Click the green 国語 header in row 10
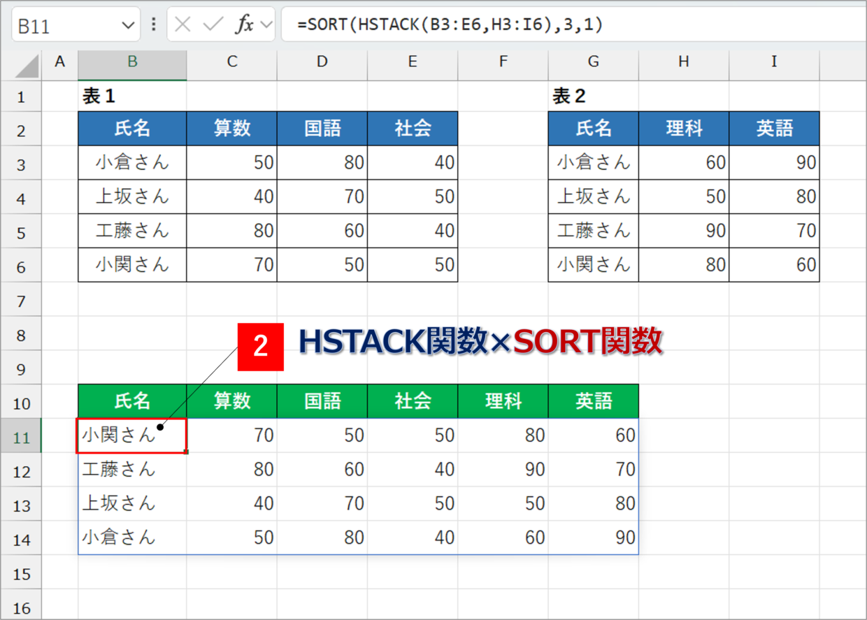Viewport: 867px width, 620px height. (322, 401)
